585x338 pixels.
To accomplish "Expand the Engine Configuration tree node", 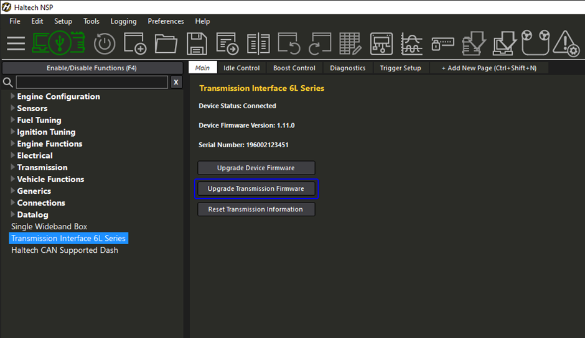I will [13, 96].
